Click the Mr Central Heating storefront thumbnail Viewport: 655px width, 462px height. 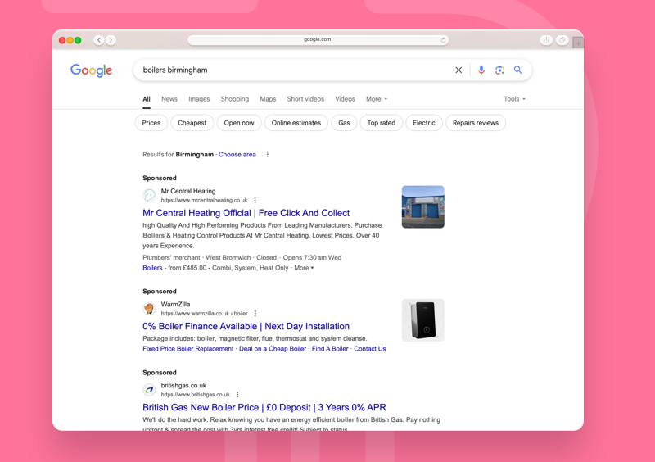[x=422, y=206]
